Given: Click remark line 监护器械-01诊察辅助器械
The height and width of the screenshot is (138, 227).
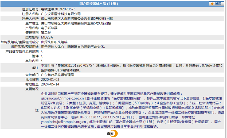Looking at the screenshot, I should click(x=61, y=70).
